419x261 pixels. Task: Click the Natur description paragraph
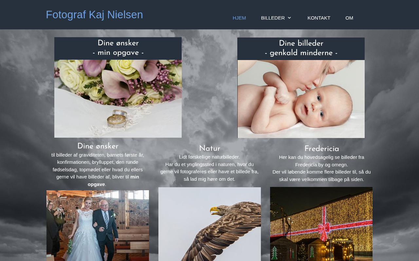point(209,168)
